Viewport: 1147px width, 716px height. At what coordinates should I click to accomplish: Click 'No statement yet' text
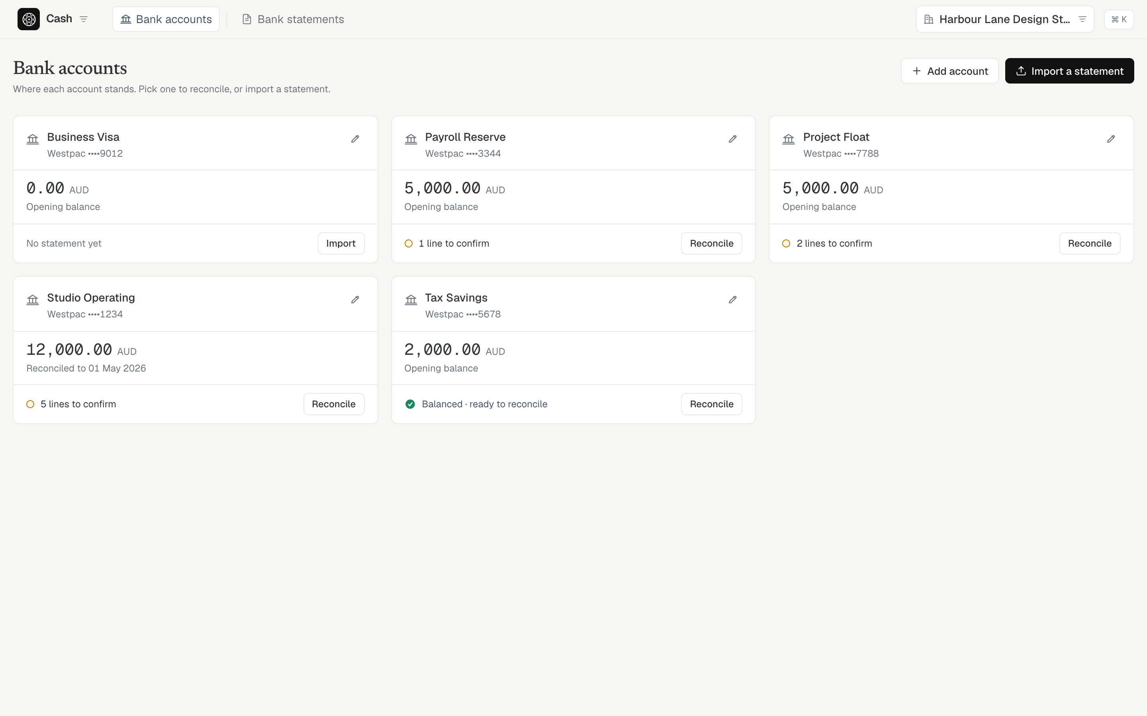64,243
